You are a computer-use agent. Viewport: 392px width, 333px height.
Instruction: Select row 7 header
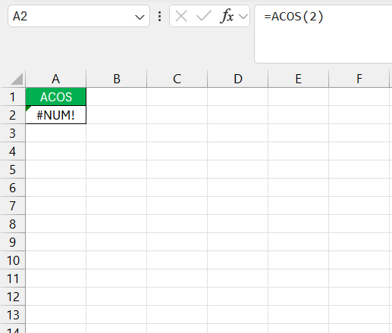tap(13, 206)
